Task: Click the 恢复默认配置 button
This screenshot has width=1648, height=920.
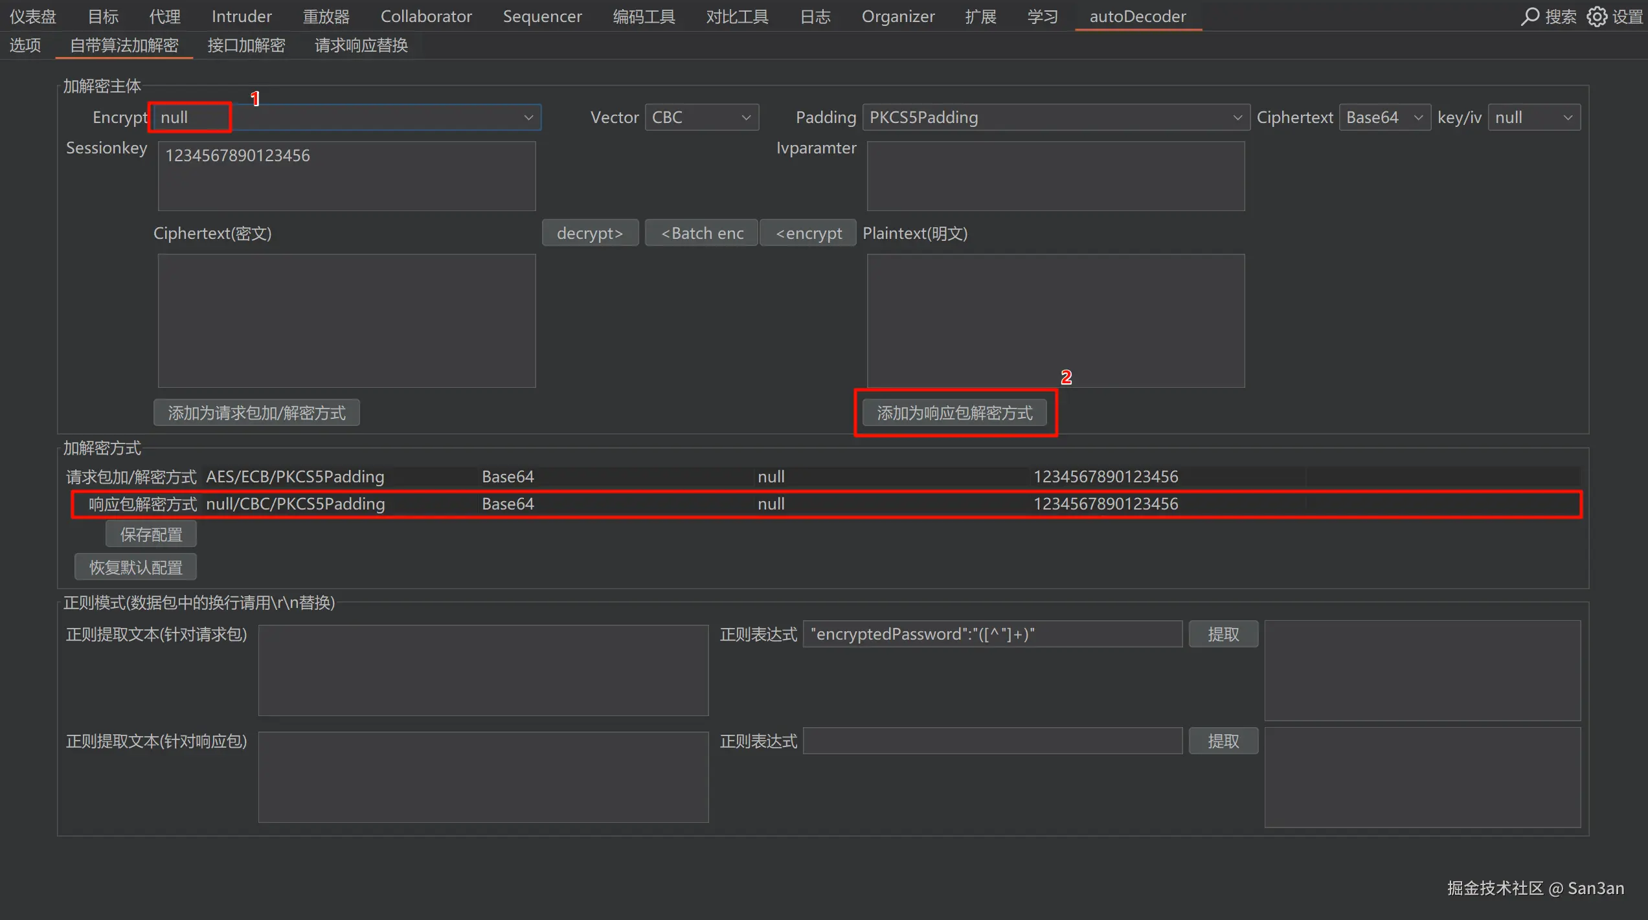Action: [135, 567]
